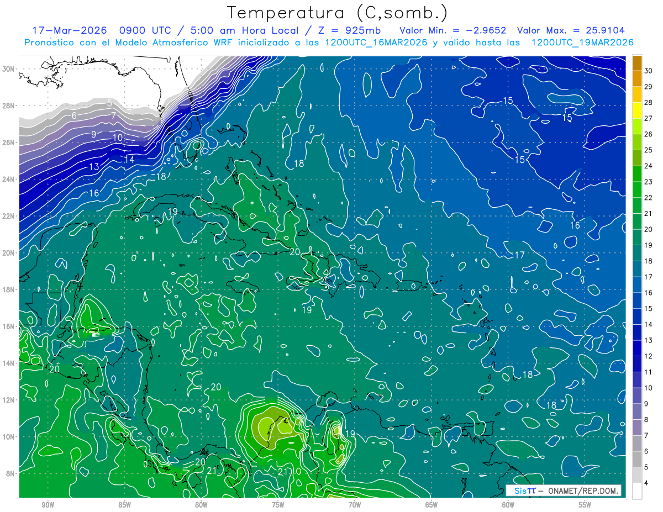The width and height of the screenshot is (663, 512).
Task: Click the '1200UTC_19MAR2026' valid-until time
Action: point(582,43)
